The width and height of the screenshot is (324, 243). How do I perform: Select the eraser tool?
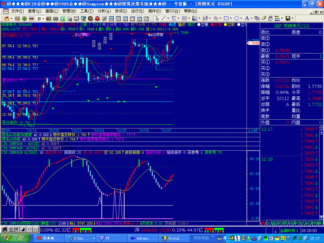264,18
